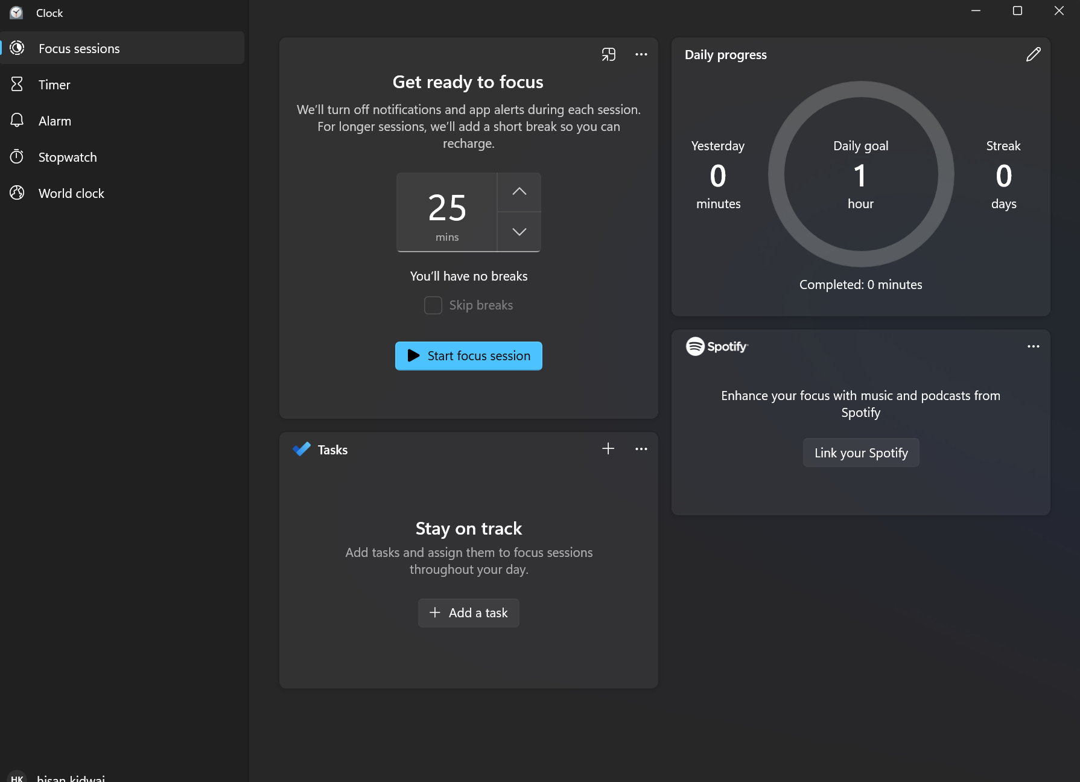1080x782 pixels.
Task: Open the Spotify card more options menu
Action: pos(1032,346)
